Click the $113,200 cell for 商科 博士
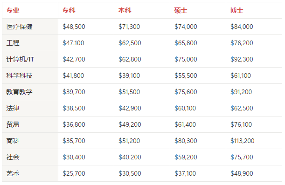Screen dimensions: 285x185 (x=243, y=141)
